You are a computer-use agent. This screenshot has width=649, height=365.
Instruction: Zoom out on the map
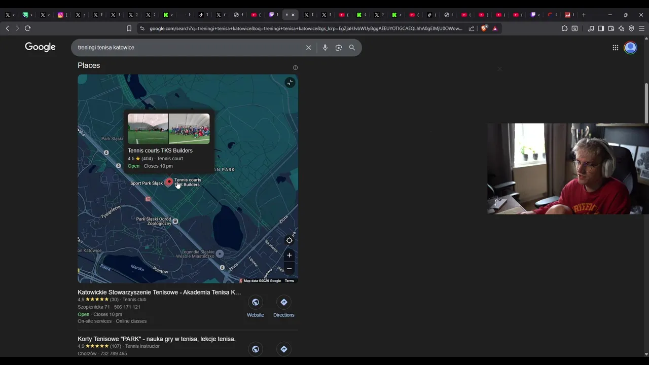click(289, 269)
